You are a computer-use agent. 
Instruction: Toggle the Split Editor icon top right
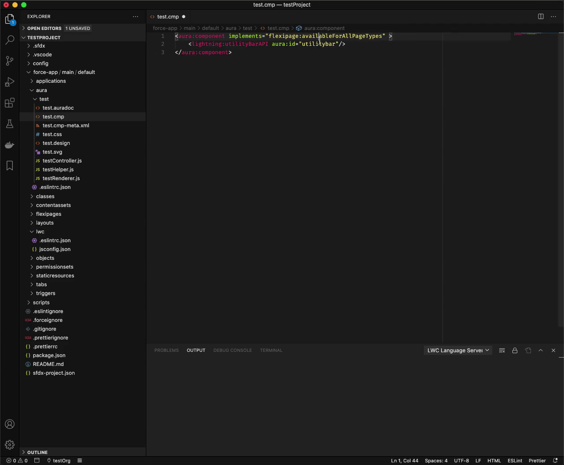pos(541,16)
